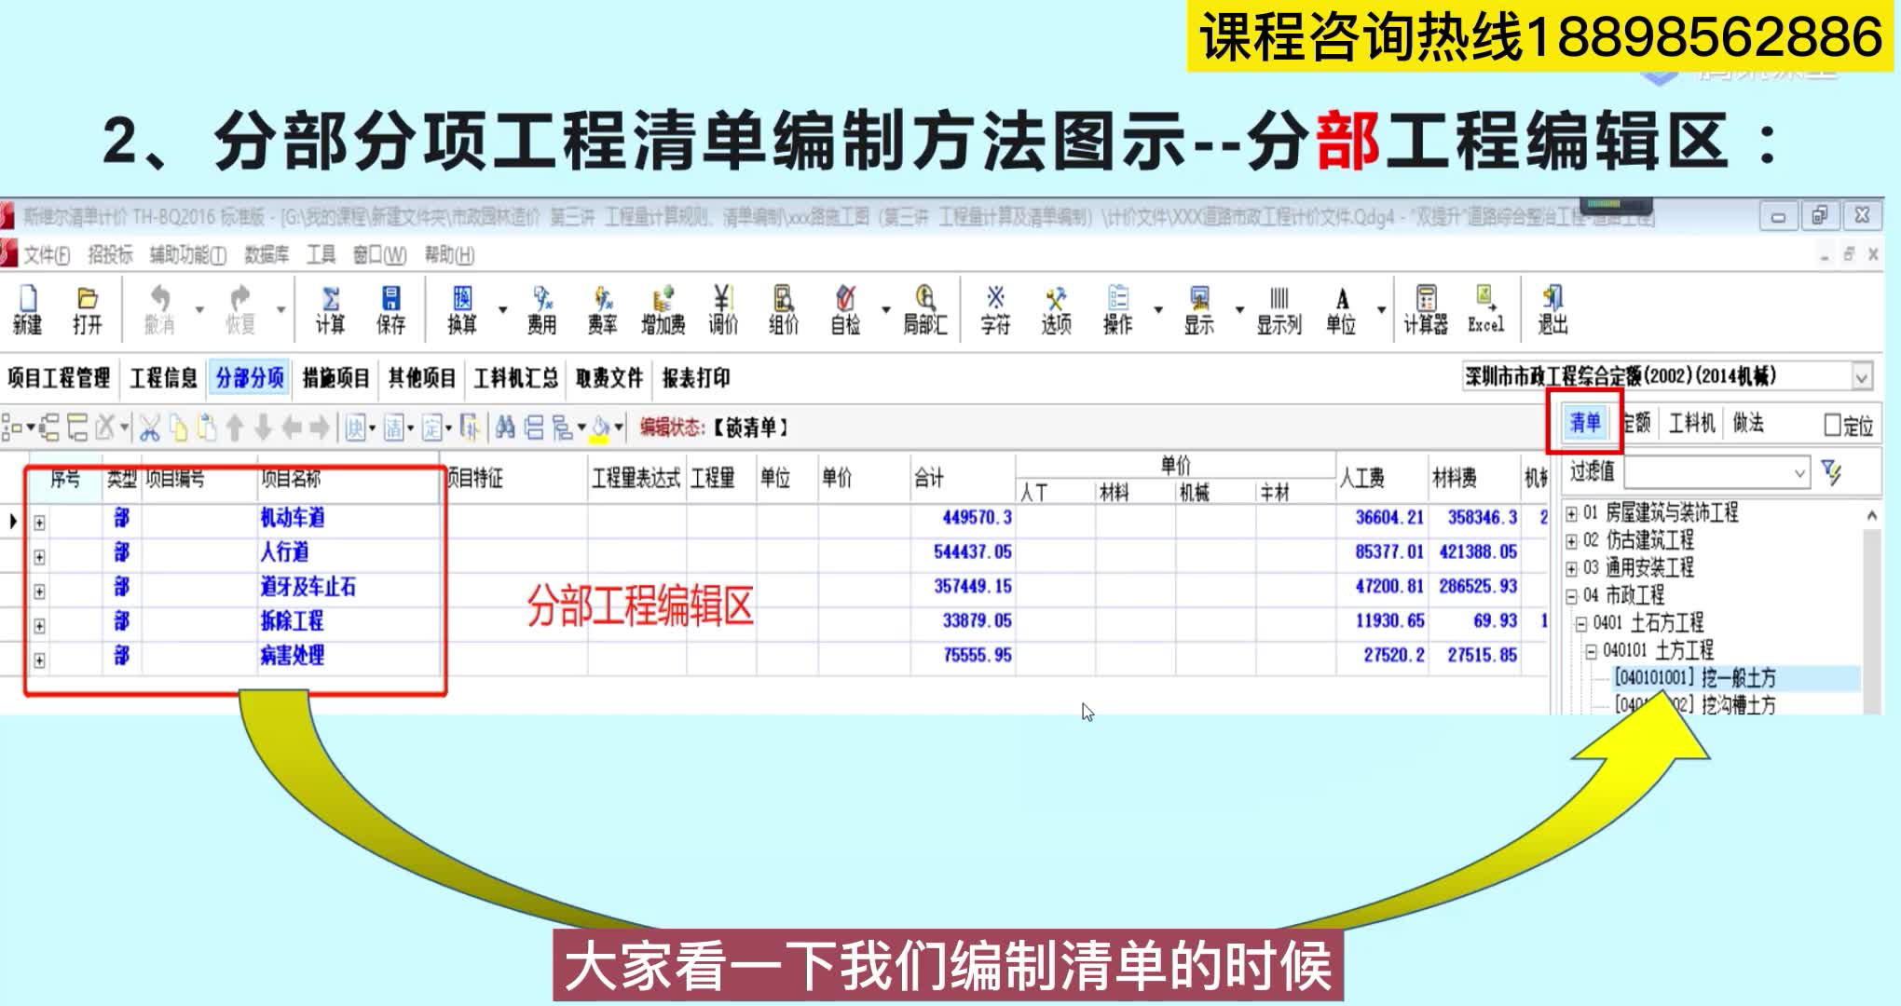Click the Excel export icon

point(1485,309)
